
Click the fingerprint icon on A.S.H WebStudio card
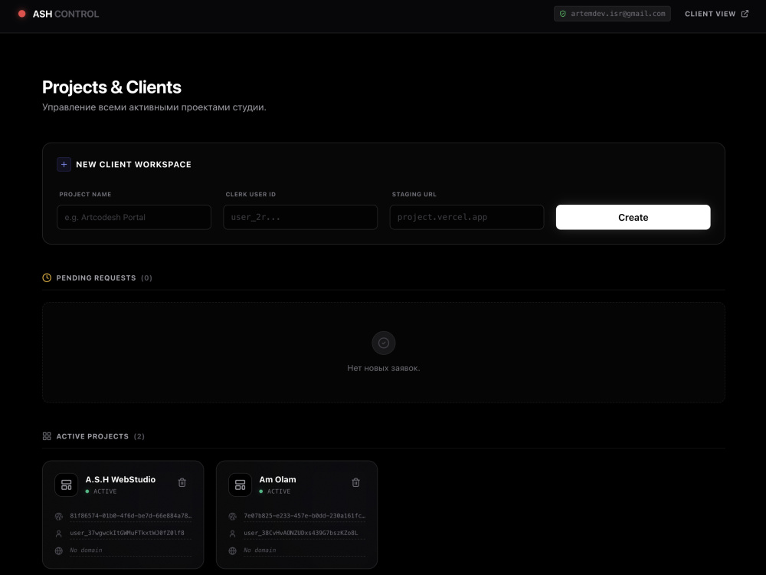[59, 516]
